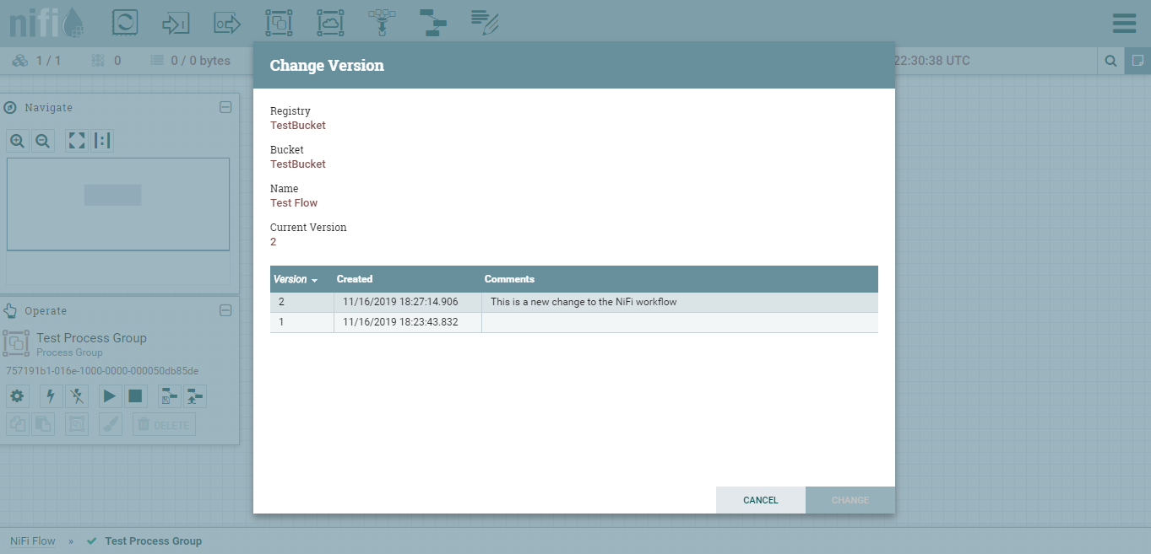The height and width of the screenshot is (554, 1151).
Task: Select the Output Port toolbar icon
Action: tap(227, 23)
